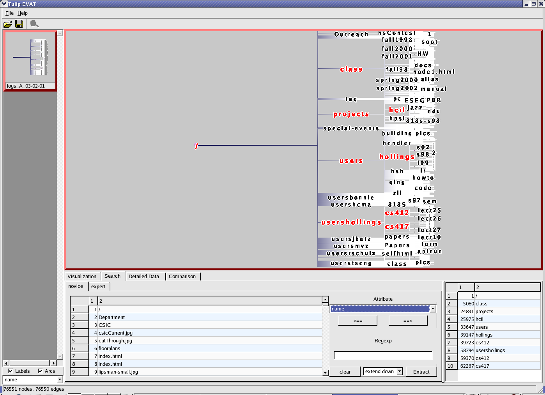Click the open folder toolbar icon
545x395 pixels.
point(7,24)
